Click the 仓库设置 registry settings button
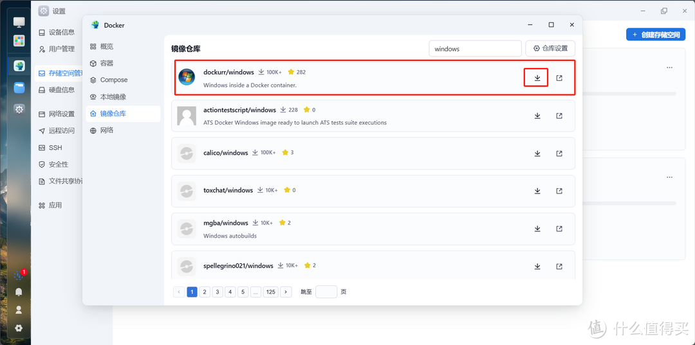 pos(550,49)
